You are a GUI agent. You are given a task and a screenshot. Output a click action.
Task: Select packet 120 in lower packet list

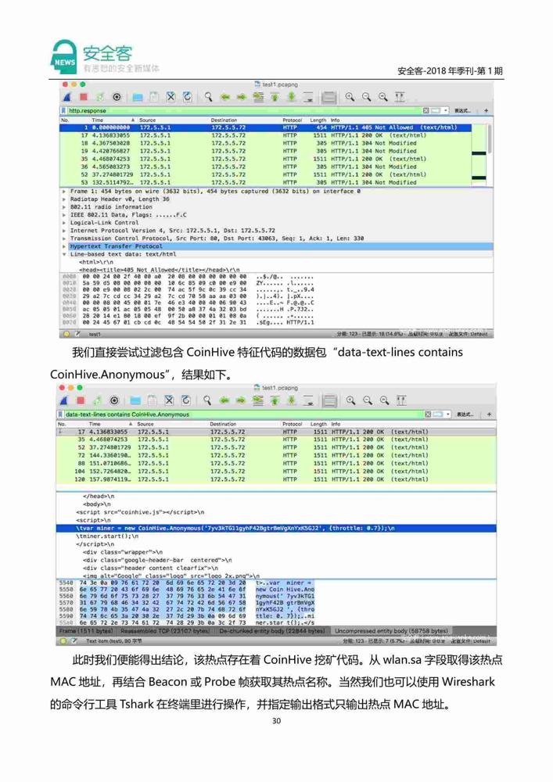(276, 479)
